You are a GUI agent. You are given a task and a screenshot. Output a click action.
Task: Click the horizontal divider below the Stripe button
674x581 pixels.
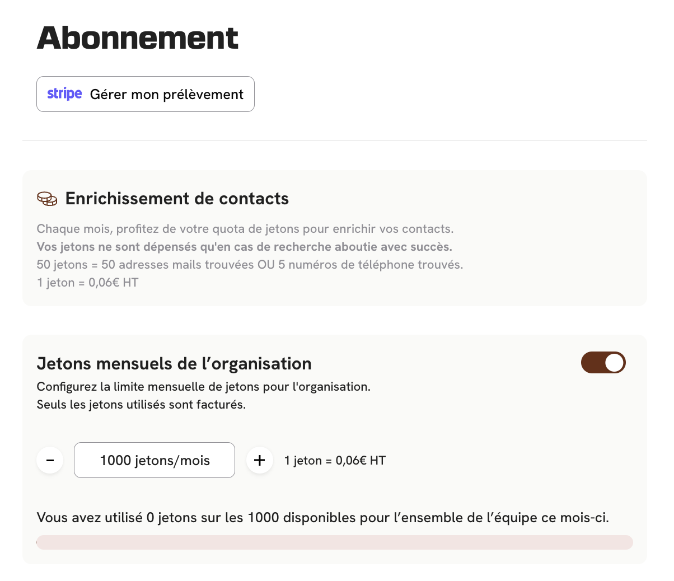[x=335, y=141]
